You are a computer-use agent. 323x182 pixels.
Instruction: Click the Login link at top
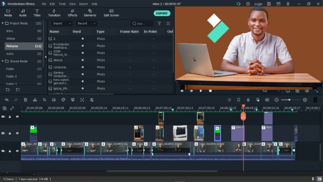click(258, 4)
